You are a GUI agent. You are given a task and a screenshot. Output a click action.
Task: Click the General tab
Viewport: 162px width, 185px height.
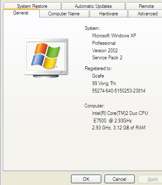tap(21, 13)
